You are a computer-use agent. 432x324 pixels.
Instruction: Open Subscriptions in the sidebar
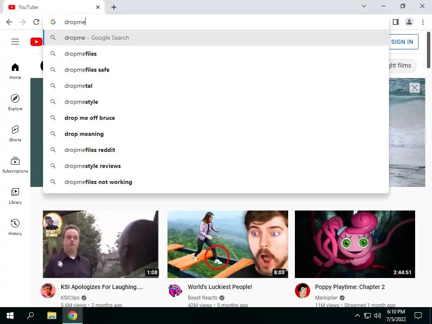[x=15, y=165]
